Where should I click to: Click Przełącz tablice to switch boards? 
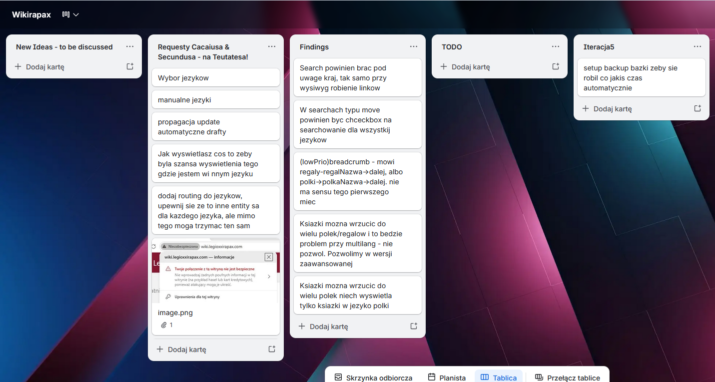[568, 378]
